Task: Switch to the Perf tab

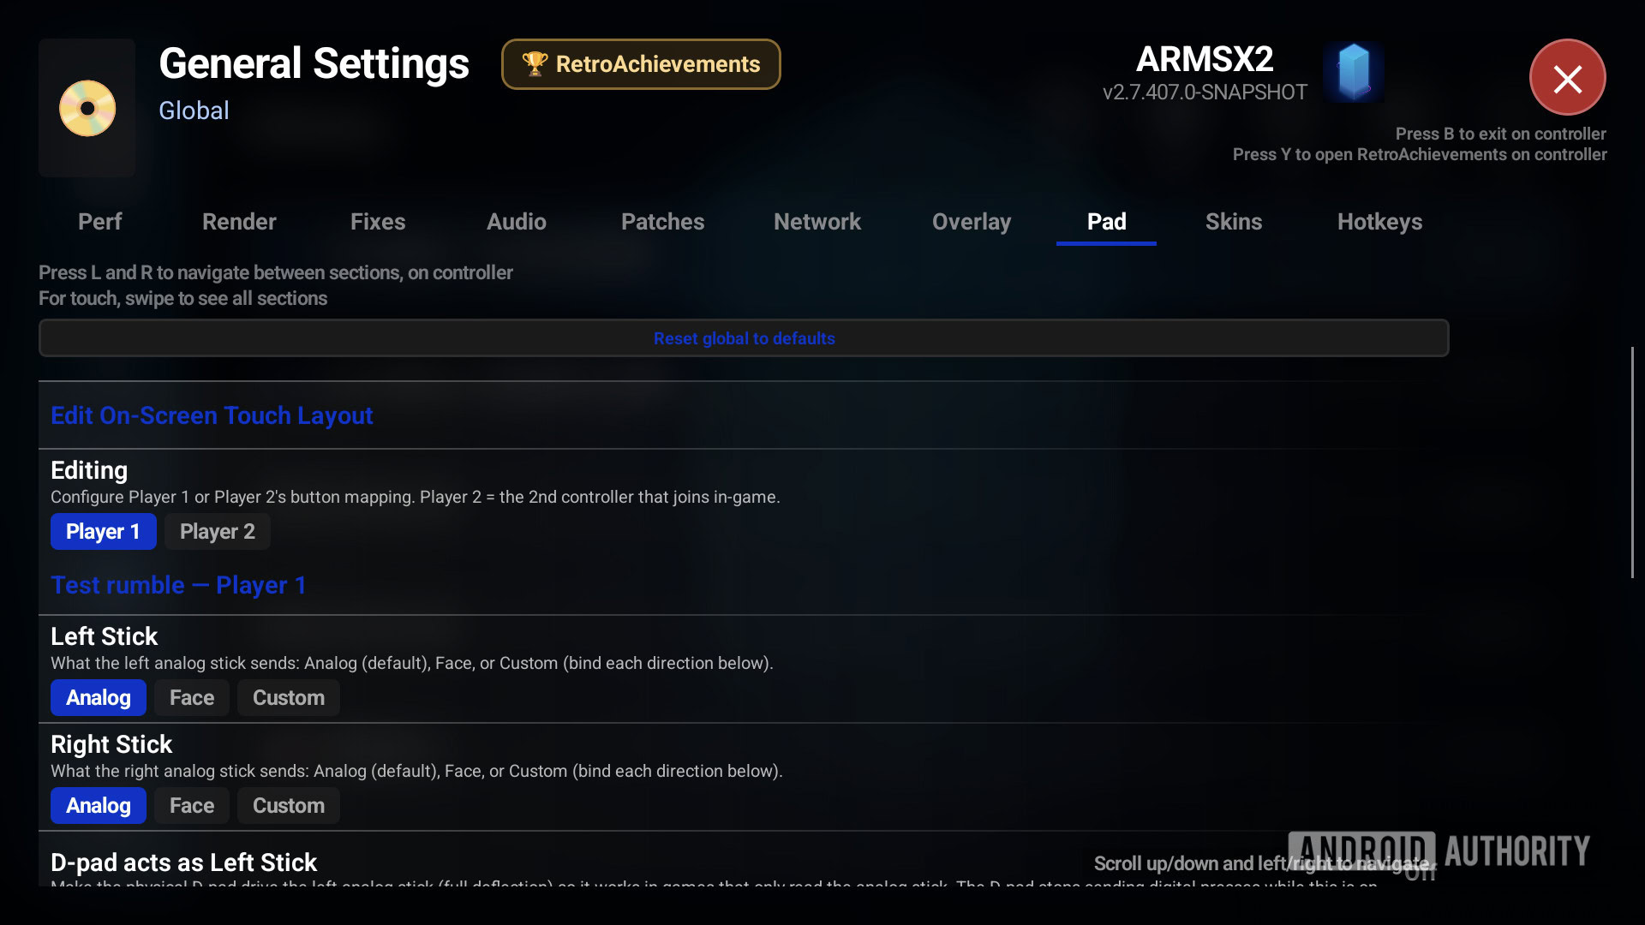Action: tap(99, 222)
